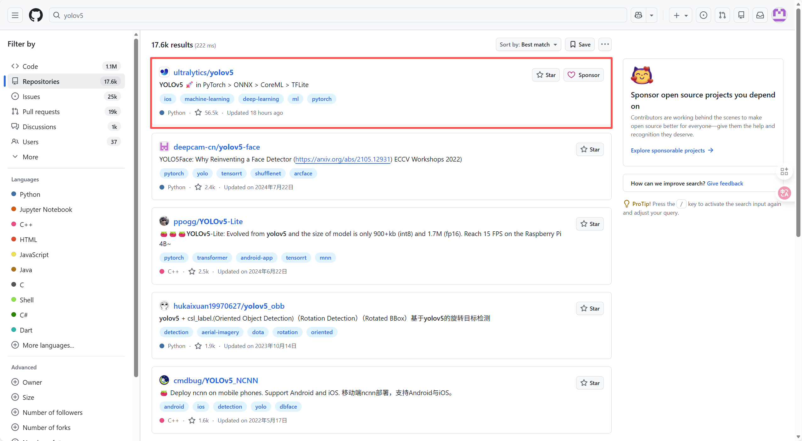This screenshot has height=441, width=802.
Task: Click the Sponsor button for ultralytics
Action: coord(584,75)
